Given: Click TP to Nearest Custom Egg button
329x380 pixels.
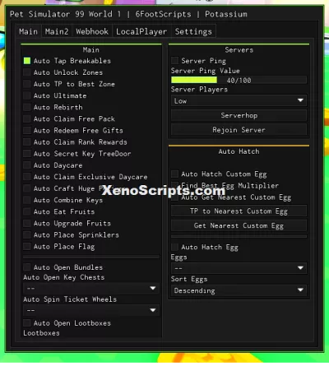Looking at the screenshot, I should point(239,211).
